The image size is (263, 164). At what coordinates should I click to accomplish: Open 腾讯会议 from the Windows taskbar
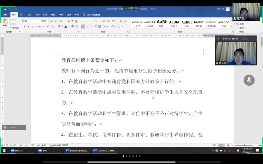coord(17,151)
